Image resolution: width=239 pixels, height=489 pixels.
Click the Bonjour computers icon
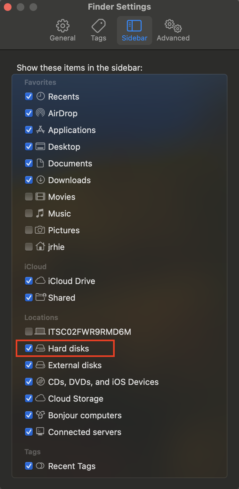[40, 415]
